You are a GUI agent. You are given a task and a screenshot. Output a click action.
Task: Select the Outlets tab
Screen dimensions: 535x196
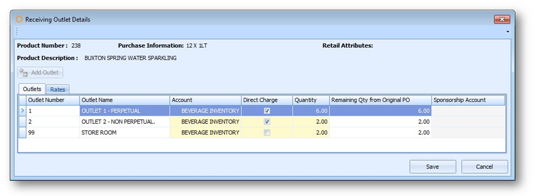pyautogui.click(x=32, y=89)
